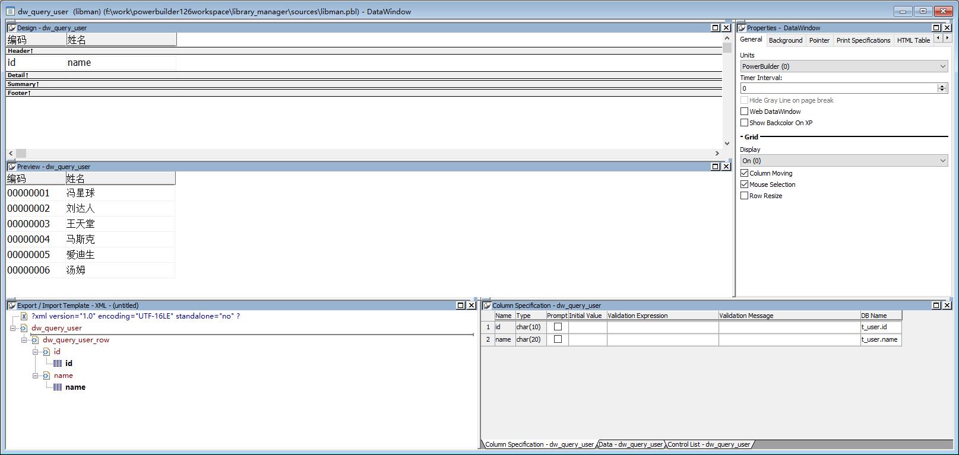Click the Design pane horizontal scroll-left arrow

11,153
